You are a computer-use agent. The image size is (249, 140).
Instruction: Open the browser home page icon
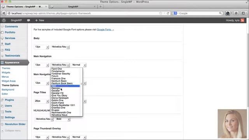[236, 13]
